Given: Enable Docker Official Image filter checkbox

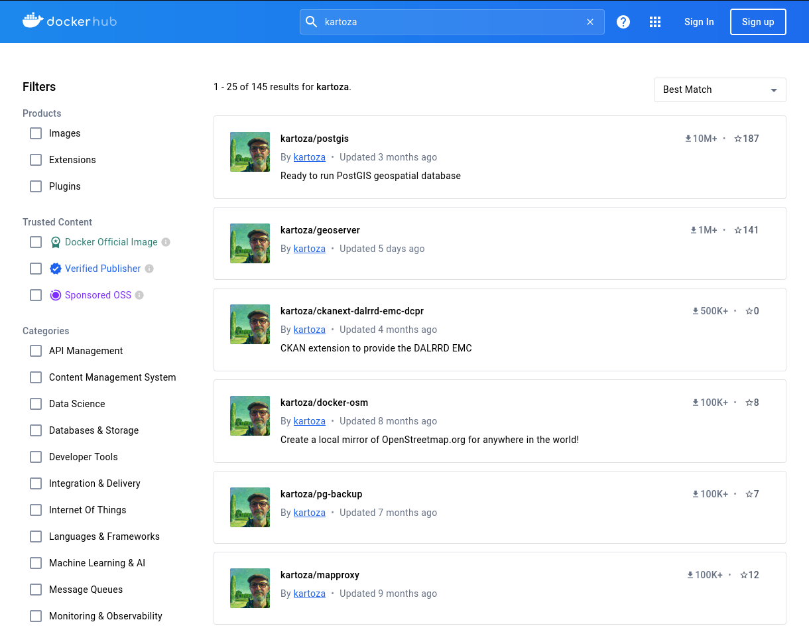Looking at the screenshot, I should [36, 242].
